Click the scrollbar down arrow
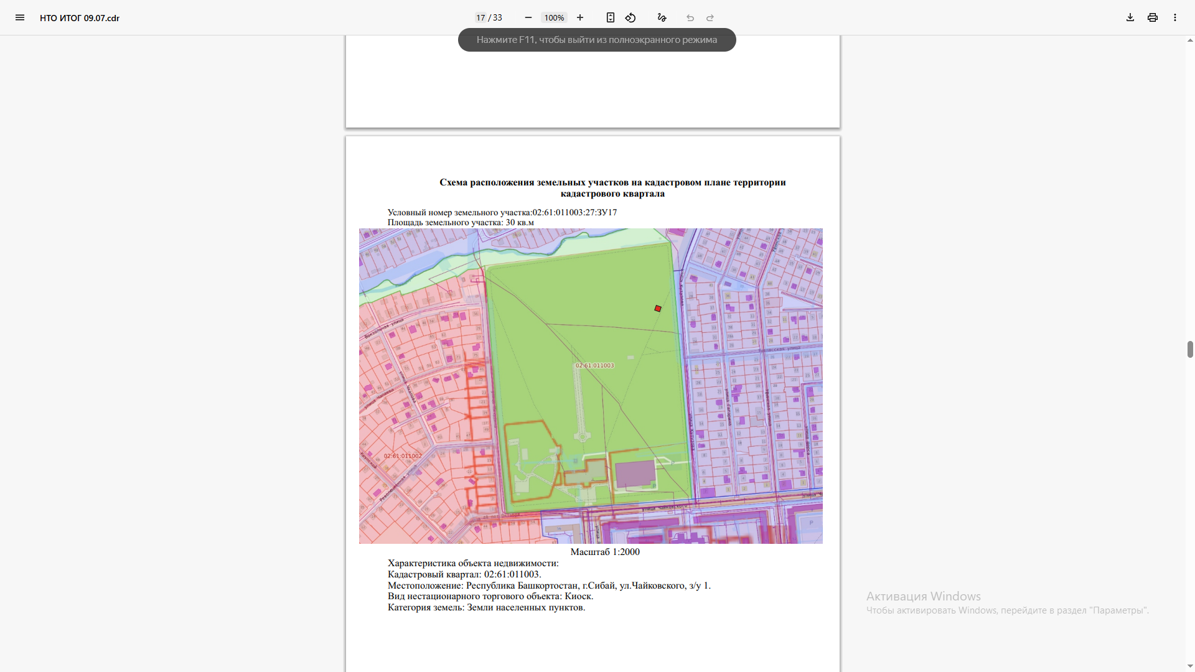 pyautogui.click(x=1190, y=666)
